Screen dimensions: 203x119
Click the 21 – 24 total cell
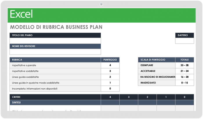[x=184, y=71]
